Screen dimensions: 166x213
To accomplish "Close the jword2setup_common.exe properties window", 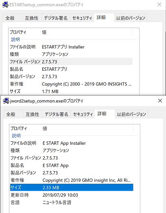I will 160,101.
